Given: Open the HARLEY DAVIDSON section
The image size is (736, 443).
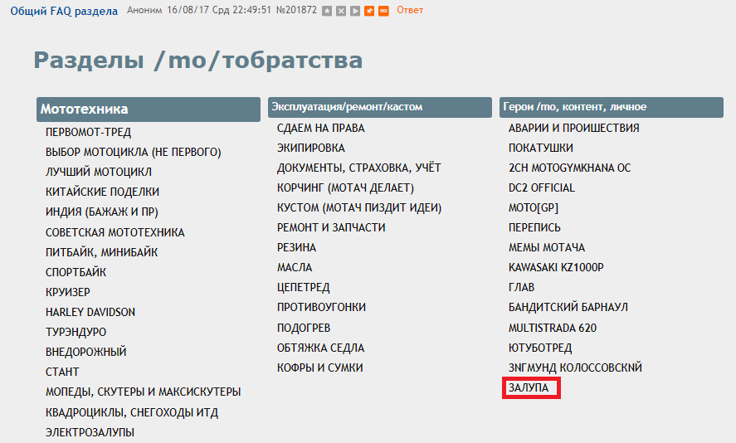Looking at the screenshot, I should click(90, 312).
